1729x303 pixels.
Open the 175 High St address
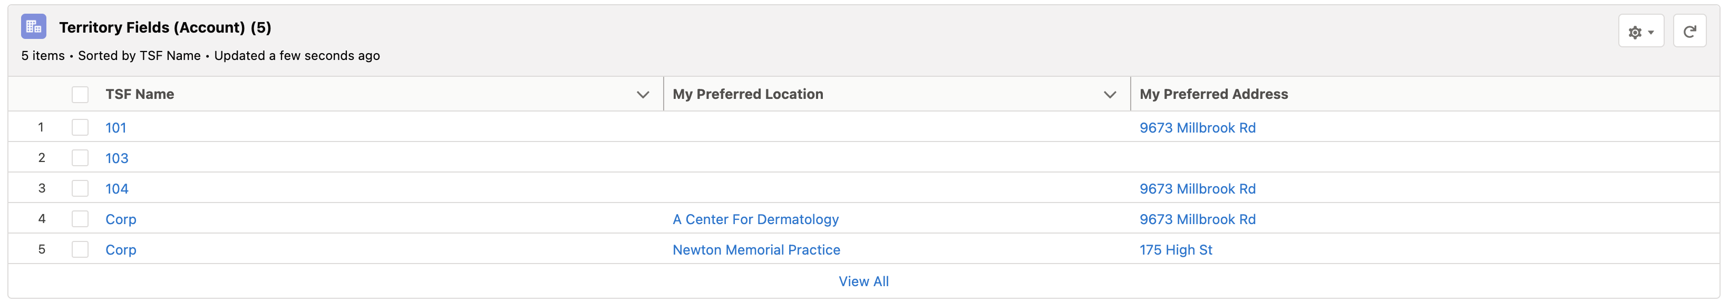[x=1176, y=249]
